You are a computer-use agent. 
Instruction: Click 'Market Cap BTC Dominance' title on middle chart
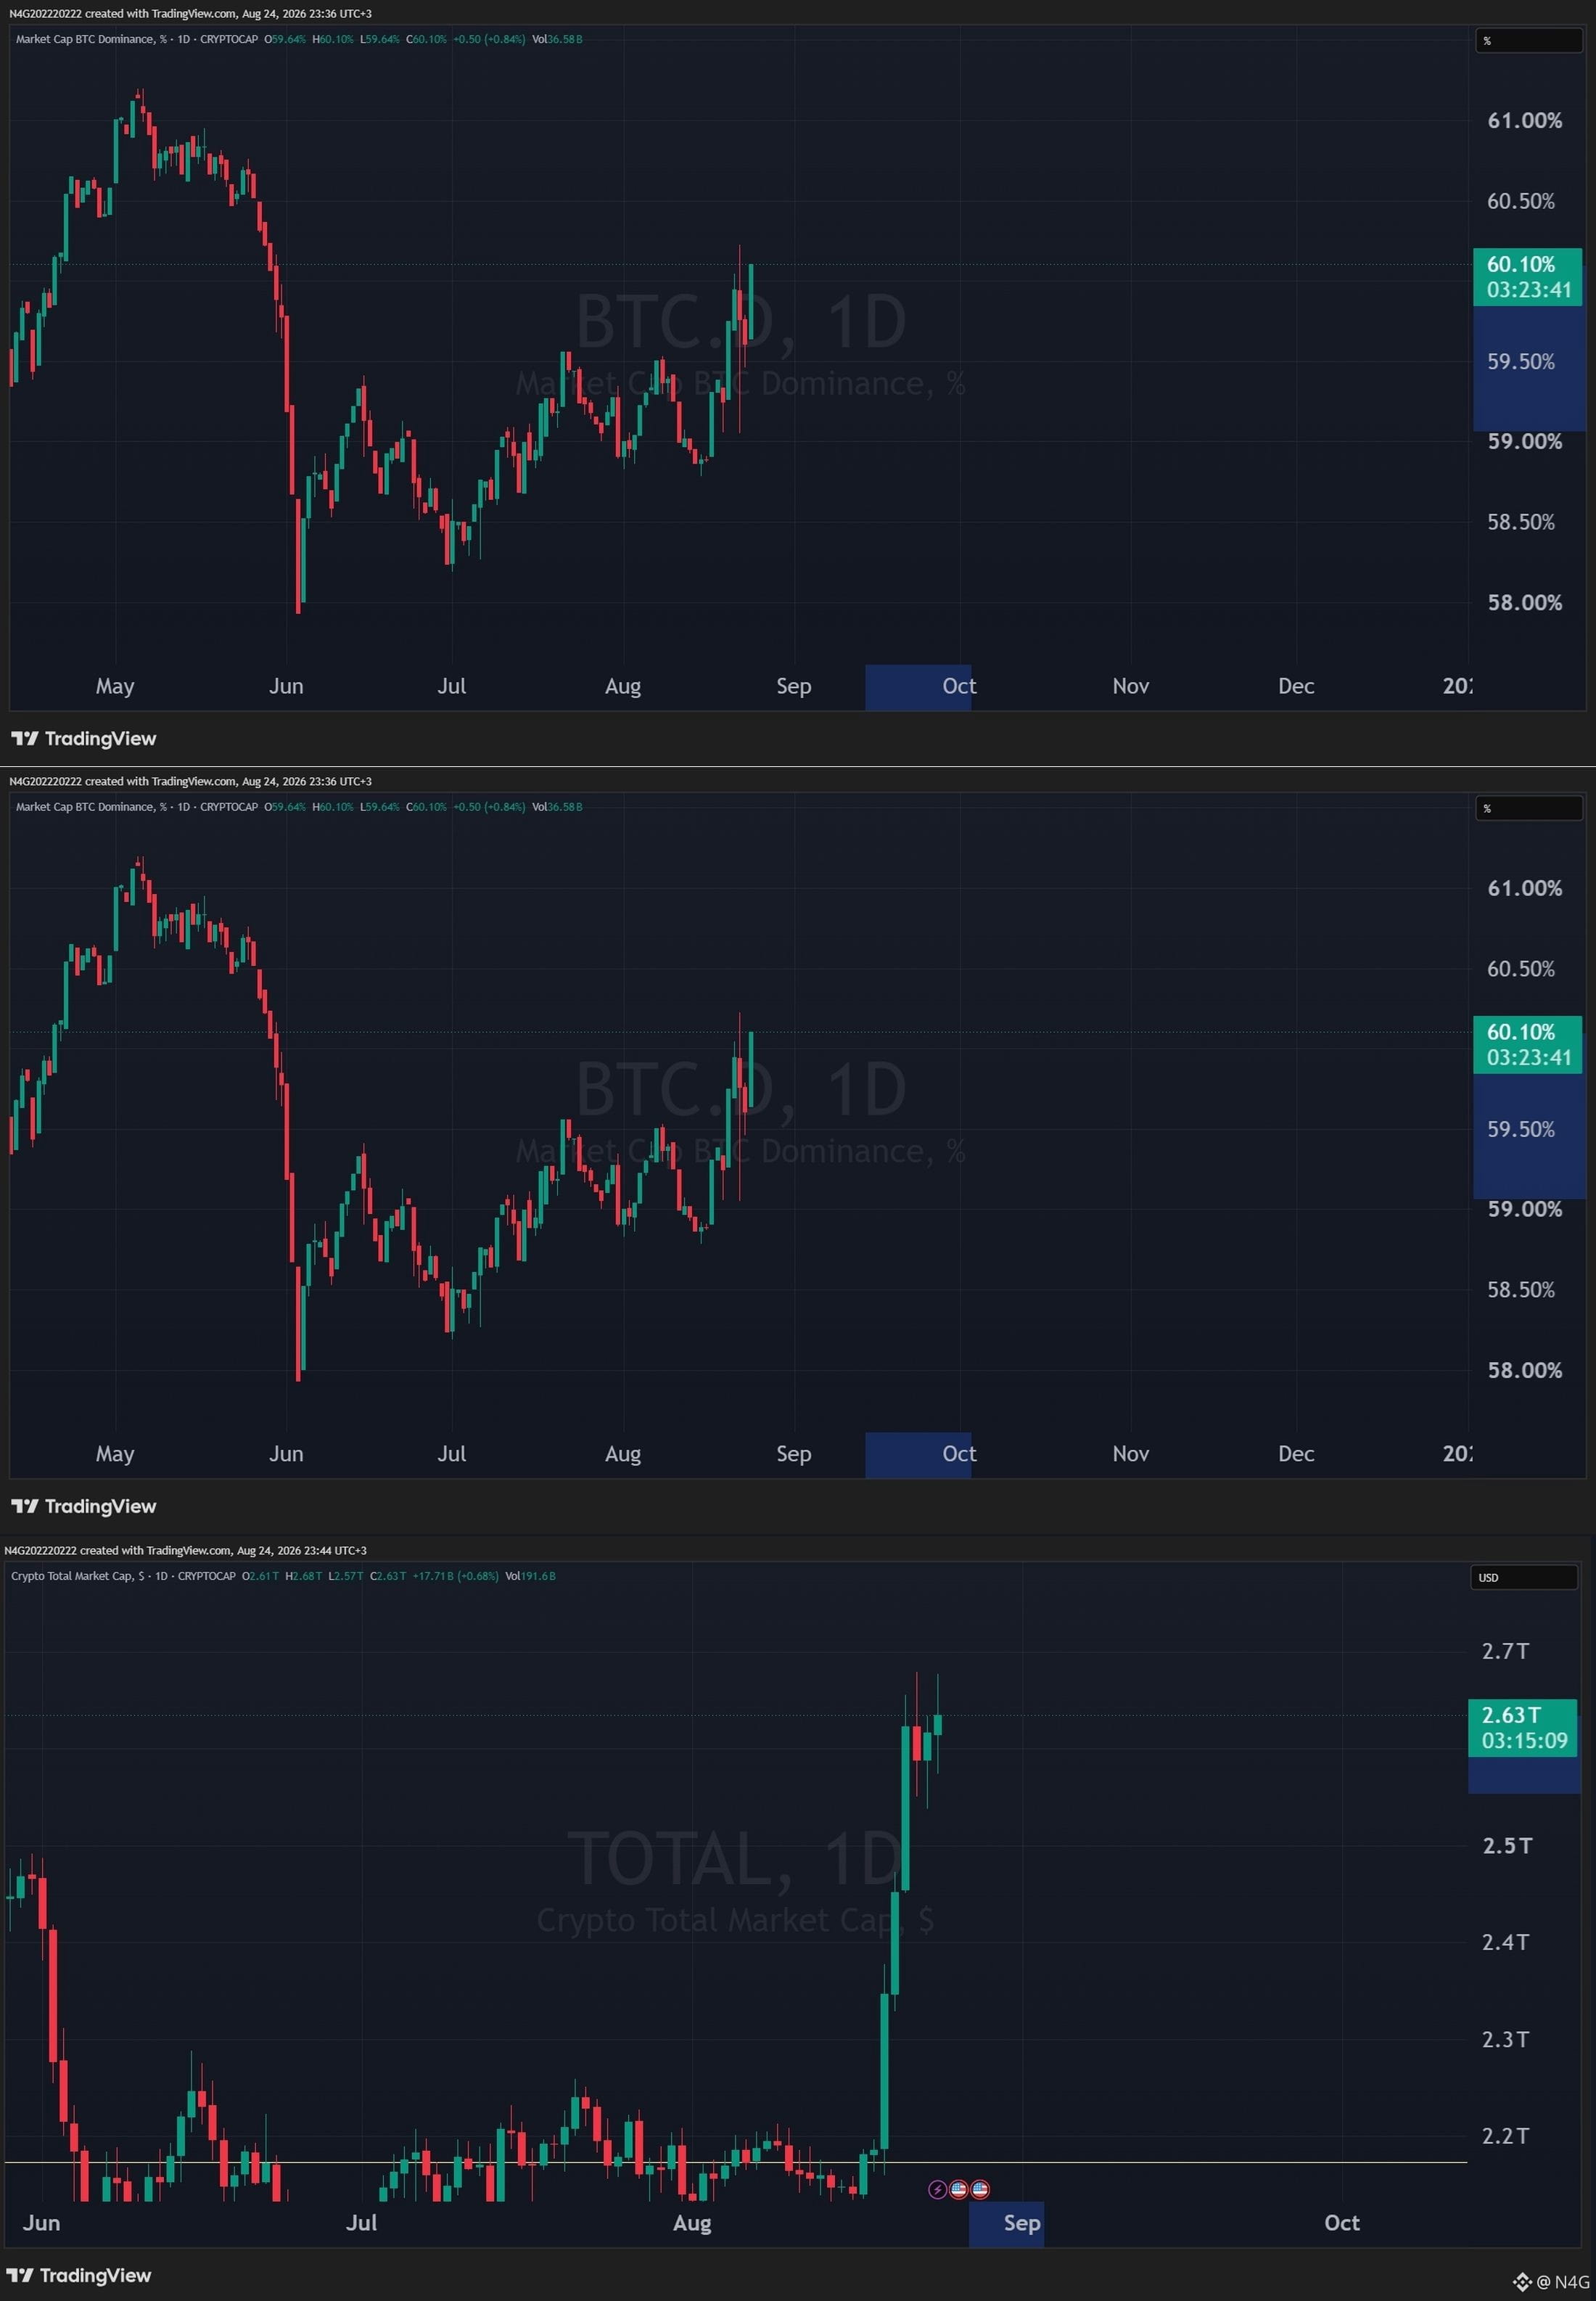coord(85,807)
